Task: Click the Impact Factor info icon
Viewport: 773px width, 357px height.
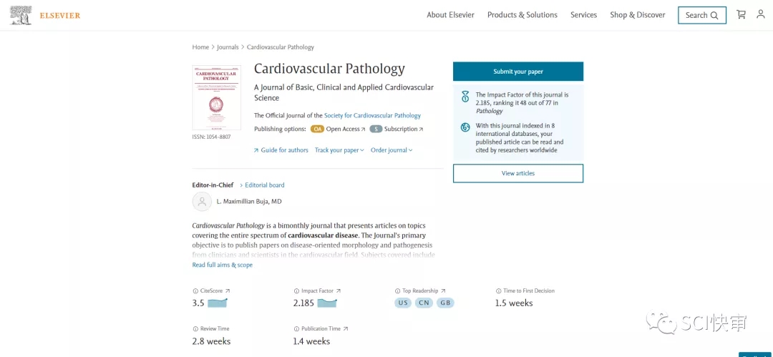Action: (x=296, y=291)
